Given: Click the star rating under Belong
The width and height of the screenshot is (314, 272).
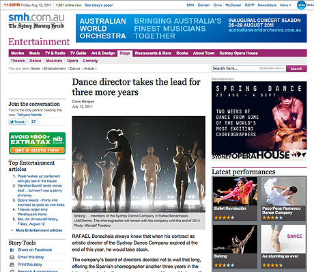Looking at the screenshot, I should point(224,265).
